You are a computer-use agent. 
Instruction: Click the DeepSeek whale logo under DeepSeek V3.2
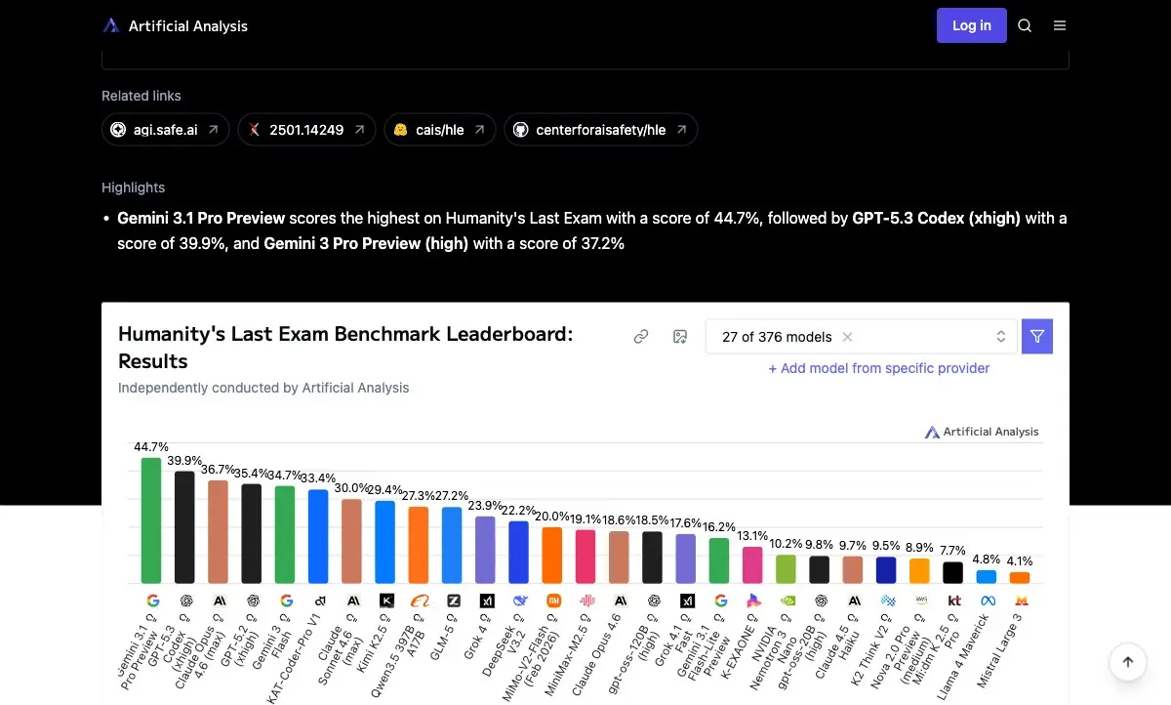(x=518, y=601)
